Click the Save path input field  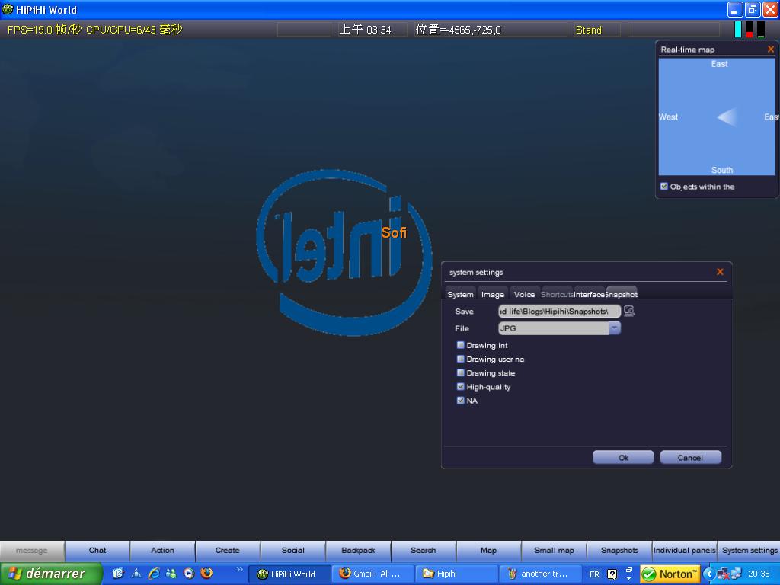[560, 311]
